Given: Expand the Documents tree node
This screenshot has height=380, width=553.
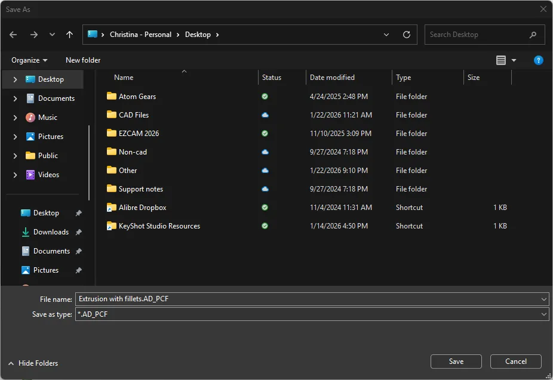Looking at the screenshot, I should pyautogui.click(x=15, y=98).
